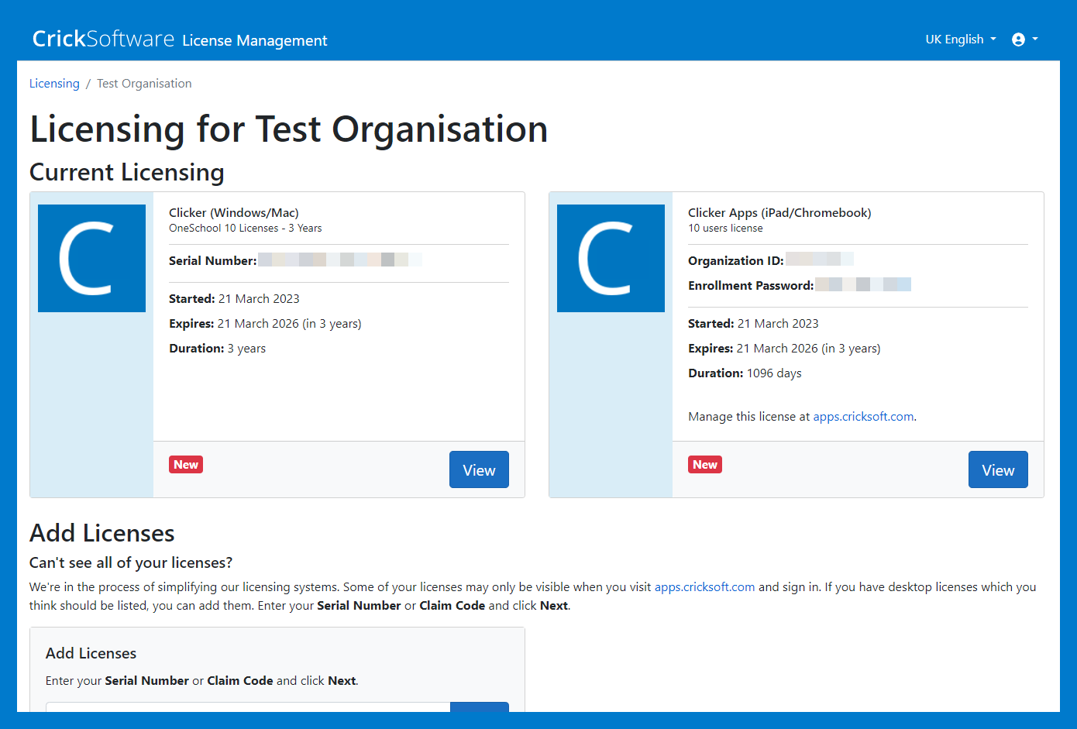Image resolution: width=1077 pixels, height=729 pixels.
Task: Click the Clicker Apps iPad/Chromebook logo icon
Action: click(611, 258)
